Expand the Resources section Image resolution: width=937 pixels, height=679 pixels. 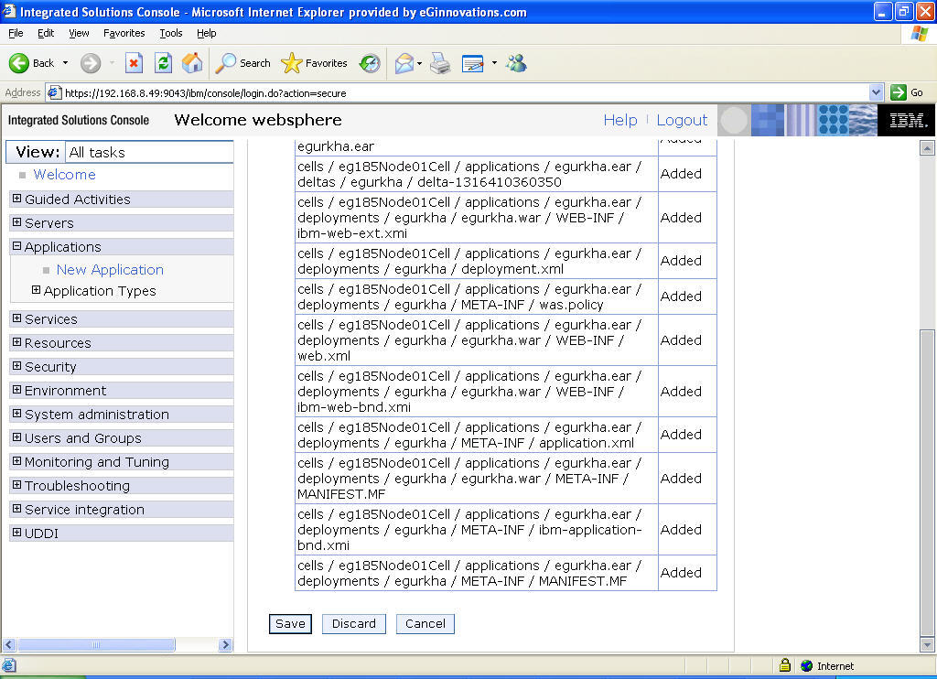click(16, 342)
